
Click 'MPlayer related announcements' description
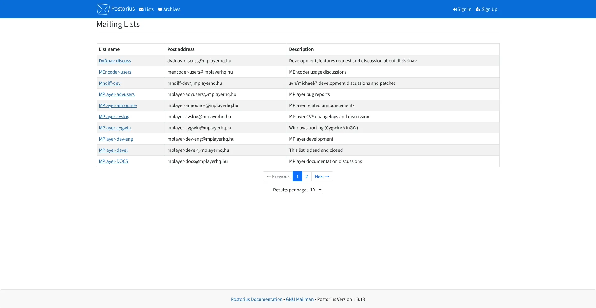(x=322, y=105)
